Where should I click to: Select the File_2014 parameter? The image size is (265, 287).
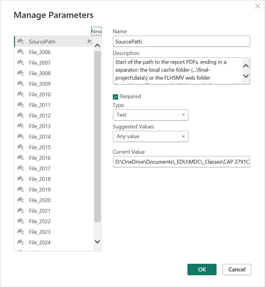(x=54, y=137)
